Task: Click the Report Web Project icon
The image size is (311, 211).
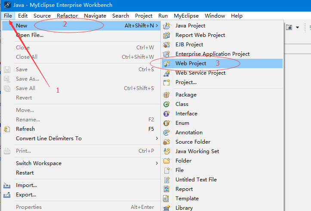Action: 166,35
